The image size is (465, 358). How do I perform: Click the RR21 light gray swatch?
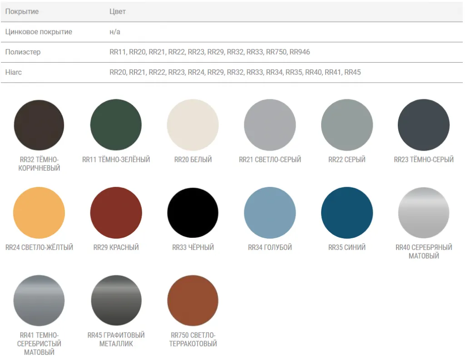270,125
